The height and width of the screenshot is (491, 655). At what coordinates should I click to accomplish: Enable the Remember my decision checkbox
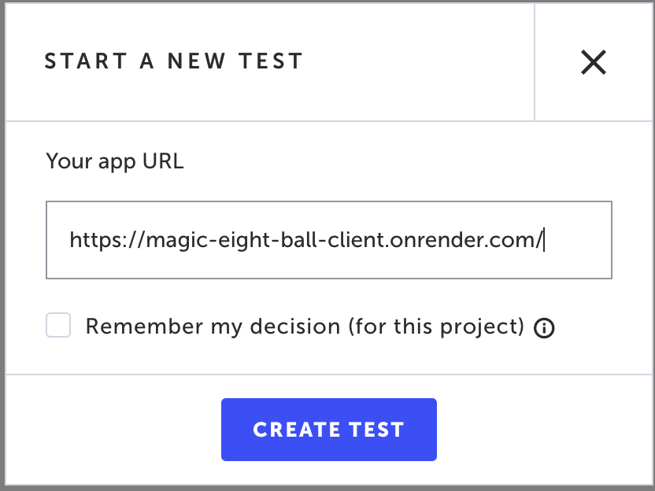coord(58,326)
